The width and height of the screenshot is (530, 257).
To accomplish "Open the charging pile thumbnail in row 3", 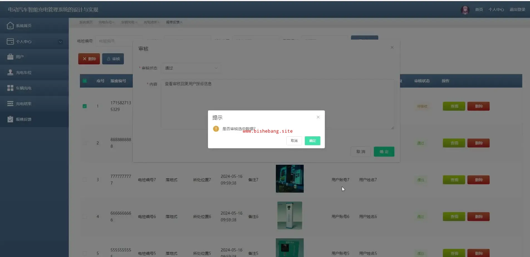I will pyautogui.click(x=290, y=179).
